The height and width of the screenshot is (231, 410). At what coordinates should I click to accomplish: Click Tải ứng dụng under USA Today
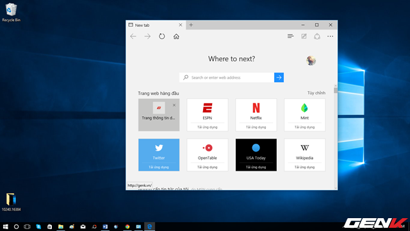[x=256, y=167]
